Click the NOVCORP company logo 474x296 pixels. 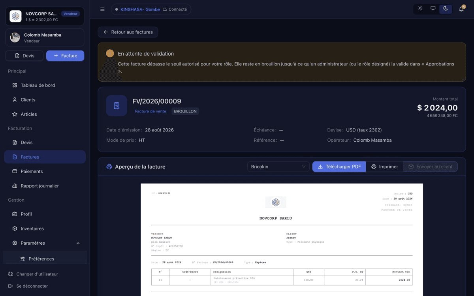15,16
